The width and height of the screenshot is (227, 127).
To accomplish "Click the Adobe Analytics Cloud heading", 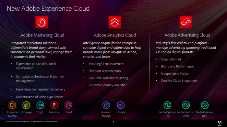I will (x=115, y=35).
